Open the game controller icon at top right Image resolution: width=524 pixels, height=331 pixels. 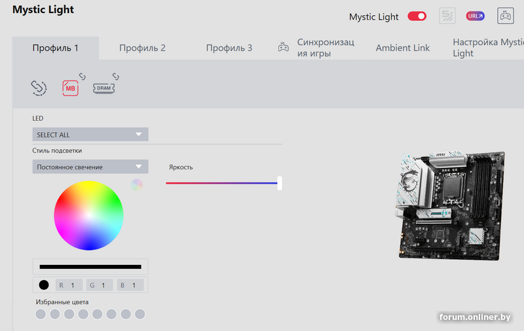tap(506, 16)
